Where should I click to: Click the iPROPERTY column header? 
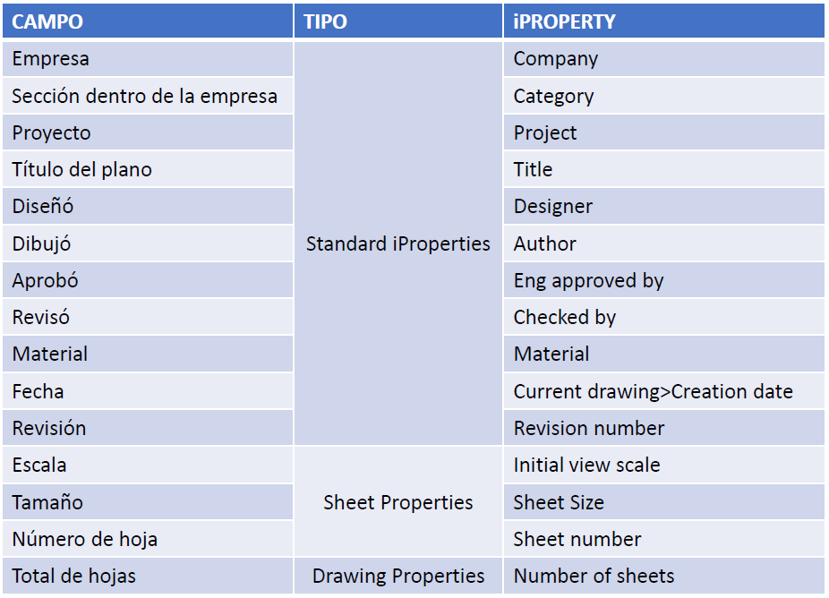coord(564,21)
